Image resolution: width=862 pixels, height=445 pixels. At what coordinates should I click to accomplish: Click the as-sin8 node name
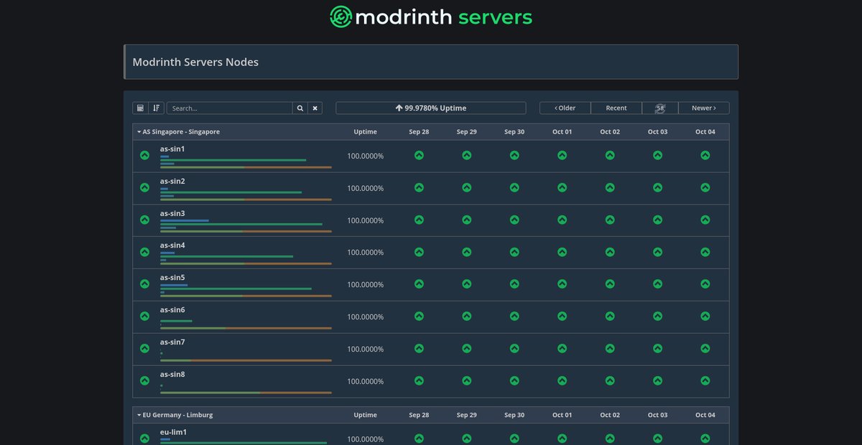pos(172,375)
